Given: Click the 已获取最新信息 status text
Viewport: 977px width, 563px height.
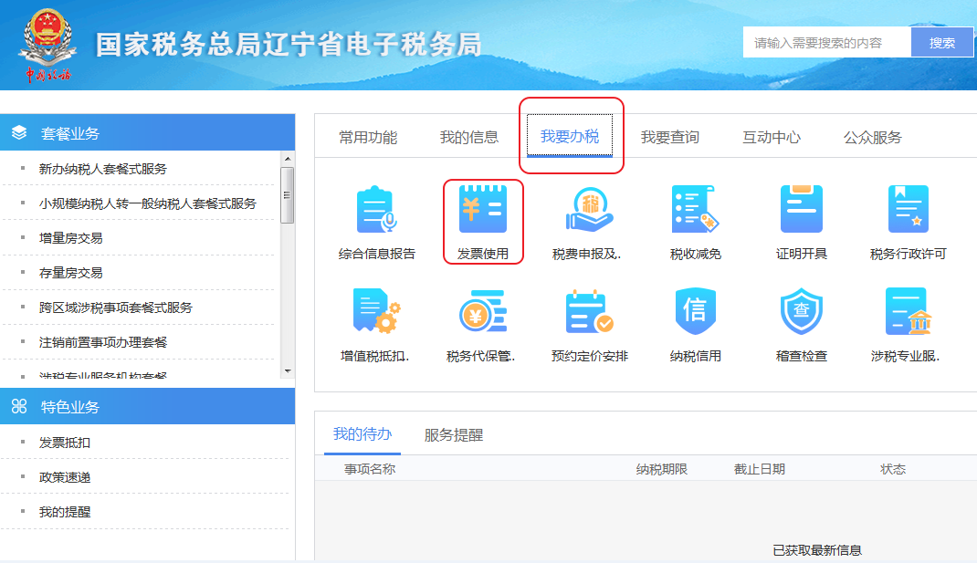Looking at the screenshot, I should pyautogui.click(x=817, y=550).
